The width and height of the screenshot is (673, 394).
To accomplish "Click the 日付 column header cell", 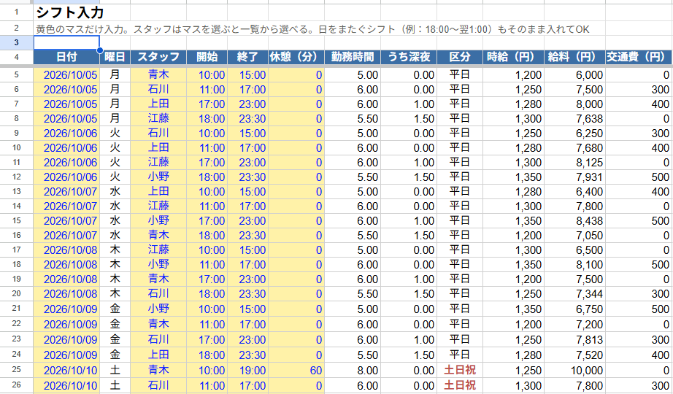I will tap(66, 57).
